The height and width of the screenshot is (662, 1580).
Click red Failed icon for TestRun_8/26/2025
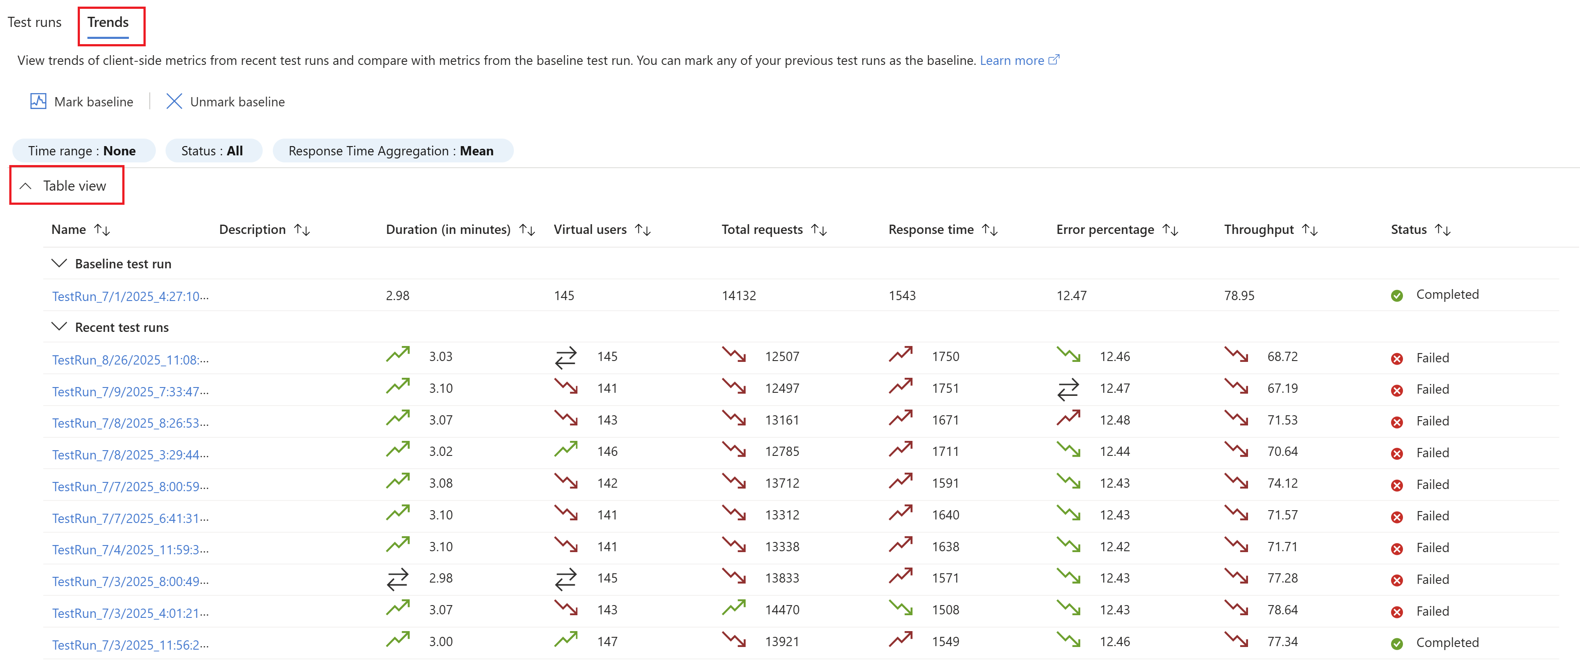tap(1397, 359)
